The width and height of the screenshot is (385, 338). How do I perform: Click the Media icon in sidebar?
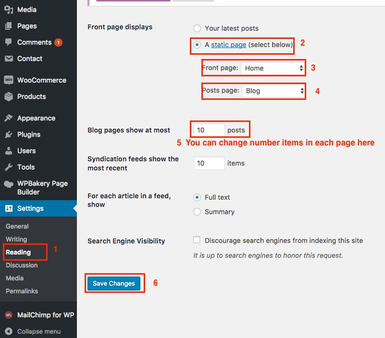[x=8, y=10]
